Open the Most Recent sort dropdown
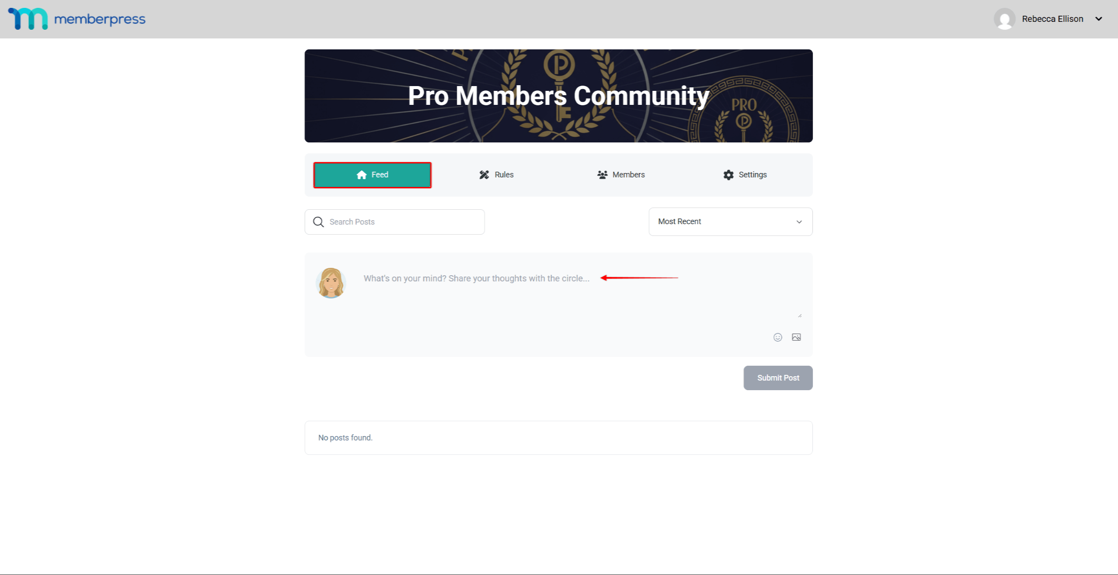Viewport: 1118px width, 575px height. point(730,222)
